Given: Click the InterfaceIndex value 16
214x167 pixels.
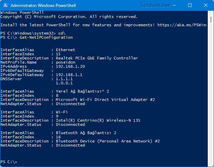Looking at the screenshot, I should pos(58,137).
